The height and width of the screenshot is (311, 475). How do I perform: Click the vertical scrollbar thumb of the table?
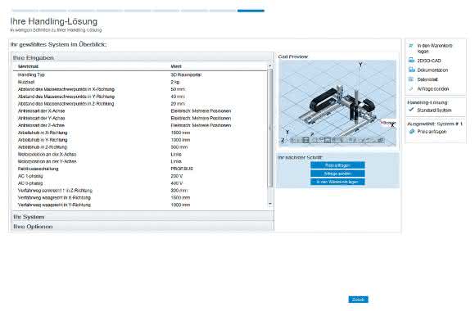click(270, 128)
